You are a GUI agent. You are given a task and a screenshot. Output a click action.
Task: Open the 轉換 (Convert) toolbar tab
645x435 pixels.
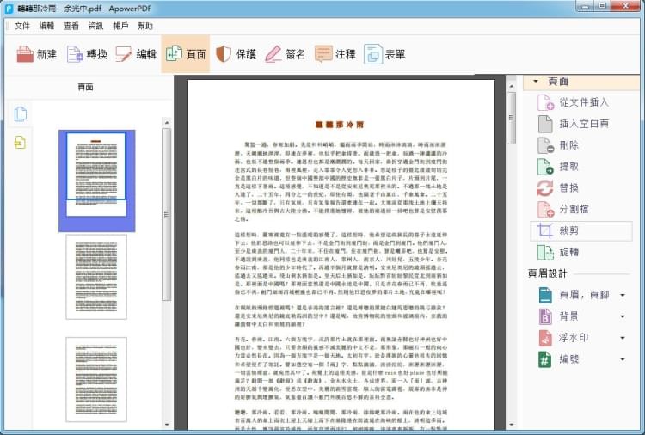tap(87, 54)
